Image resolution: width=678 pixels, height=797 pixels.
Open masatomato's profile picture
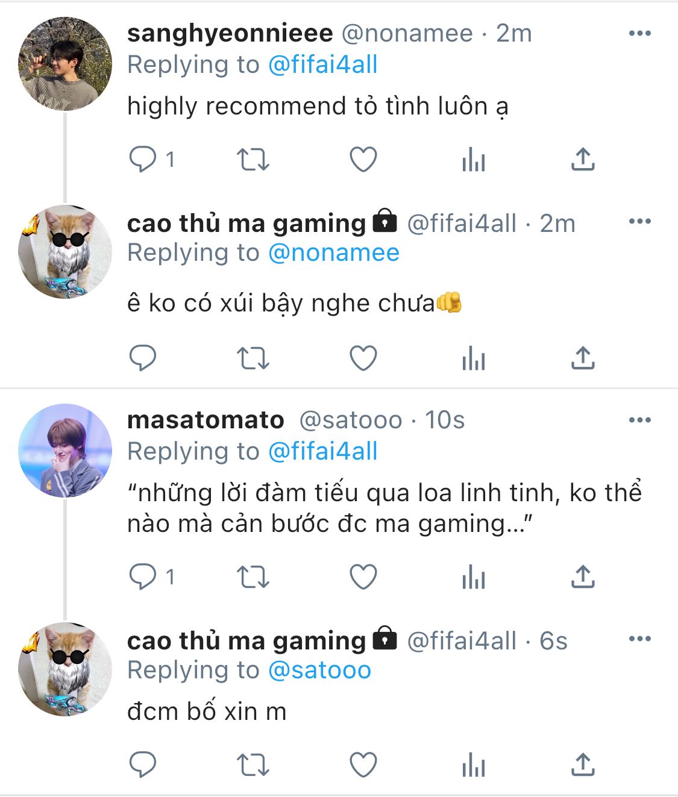point(65,450)
